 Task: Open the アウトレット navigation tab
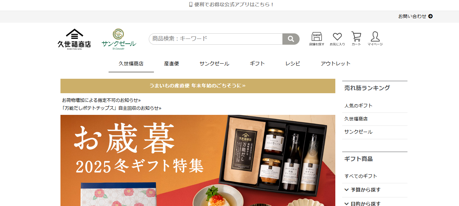pos(336,64)
